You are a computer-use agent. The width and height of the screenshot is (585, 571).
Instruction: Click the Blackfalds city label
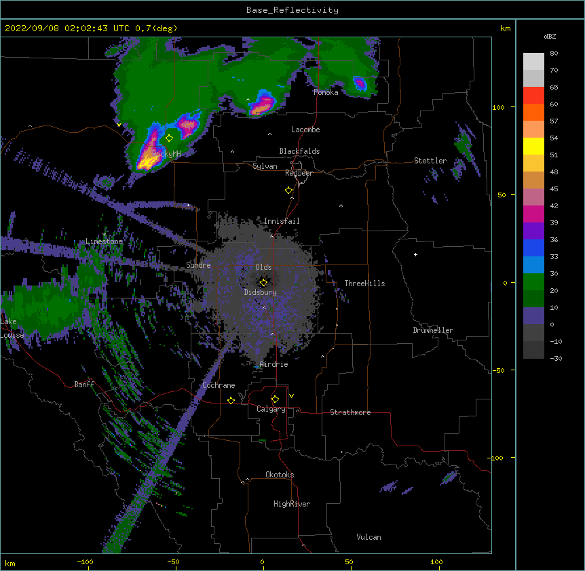click(x=299, y=151)
